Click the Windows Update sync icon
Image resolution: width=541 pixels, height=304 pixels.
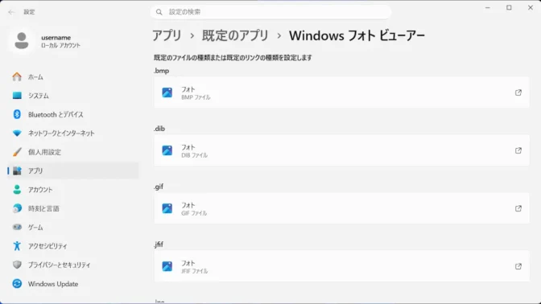(x=17, y=283)
